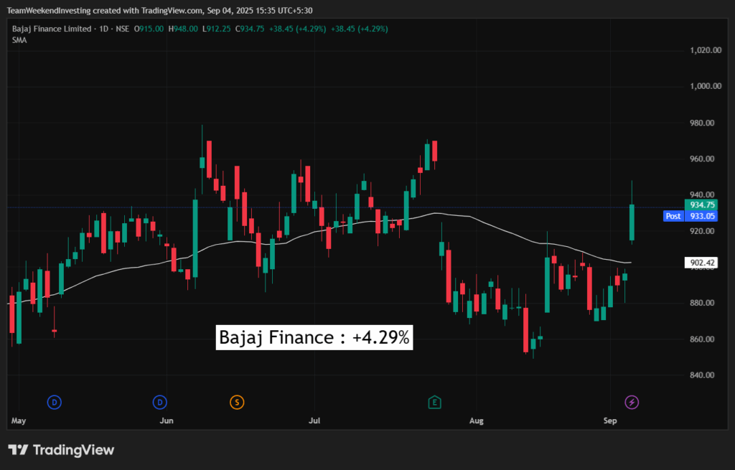This screenshot has height=470, width=735.
Task: Select the SMA indicator label
Action: (x=19, y=40)
